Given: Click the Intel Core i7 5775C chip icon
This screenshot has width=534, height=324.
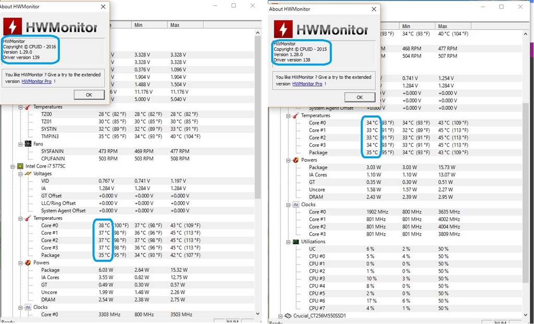Looking at the screenshot, I should coord(20,166).
